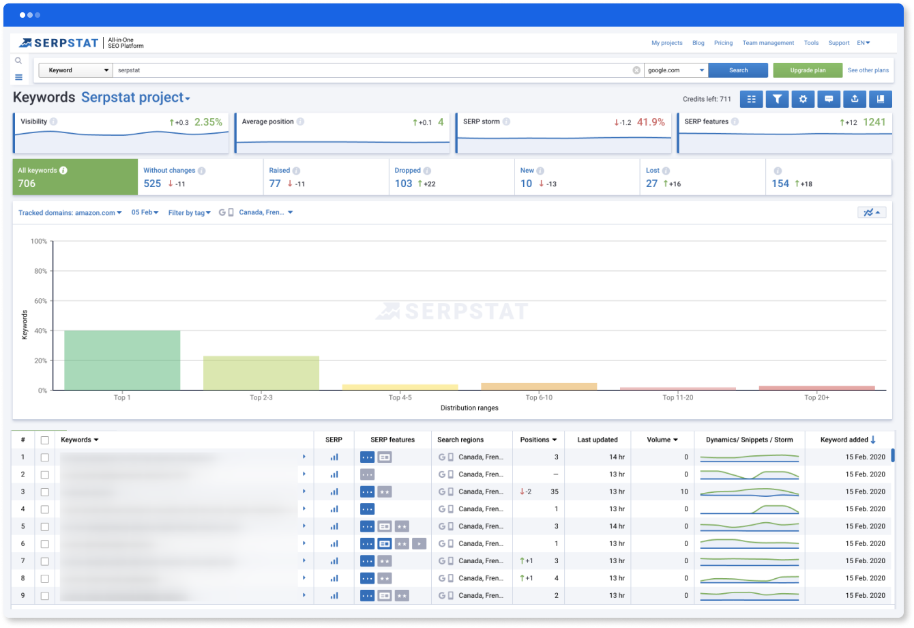Open the Canada, Fren... region dropdown

(x=266, y=213)
